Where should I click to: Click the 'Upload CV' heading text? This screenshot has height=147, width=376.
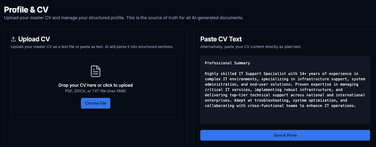[34, 39]
